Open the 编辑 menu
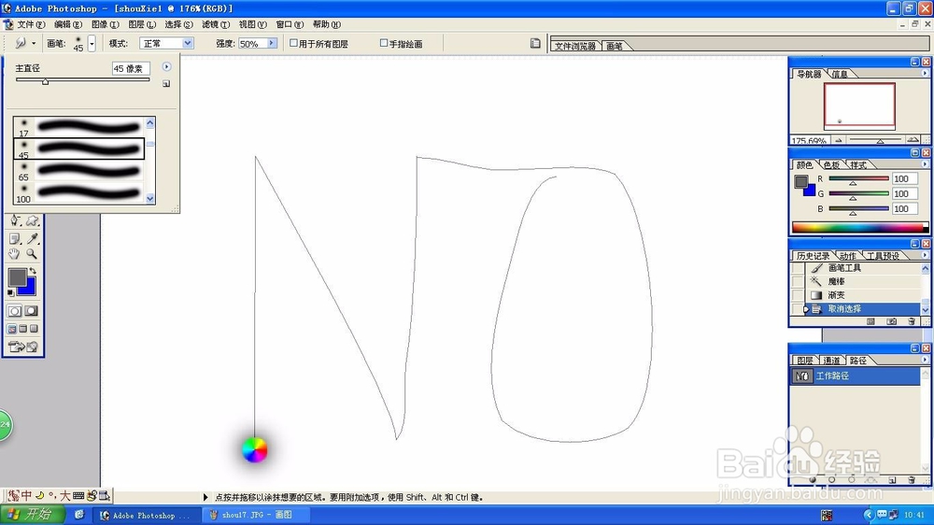This screenshot has height=525, width=934. click(68, 24)
